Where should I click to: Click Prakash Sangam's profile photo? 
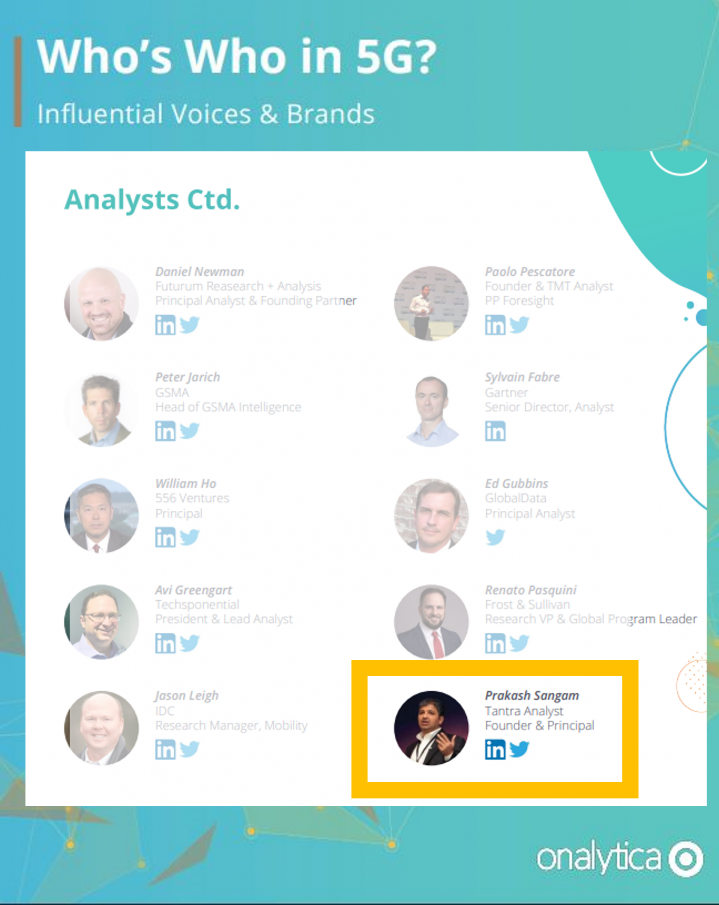coord(431,728)
